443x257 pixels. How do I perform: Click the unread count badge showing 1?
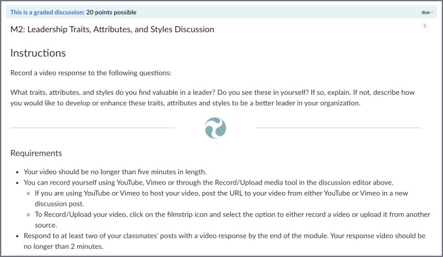(425, 26)
